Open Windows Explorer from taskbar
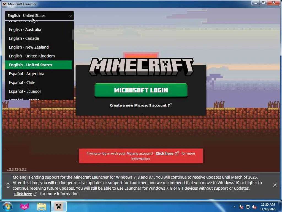Screen dimensions: 282x212 (42, 207)
